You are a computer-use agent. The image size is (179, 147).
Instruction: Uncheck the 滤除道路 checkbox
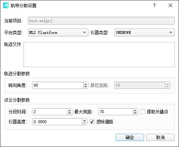pos(92,122)
